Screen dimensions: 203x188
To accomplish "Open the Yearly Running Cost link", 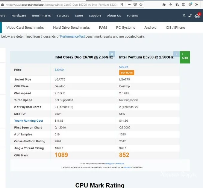I will pyautogui.click(x=29, y=121).
